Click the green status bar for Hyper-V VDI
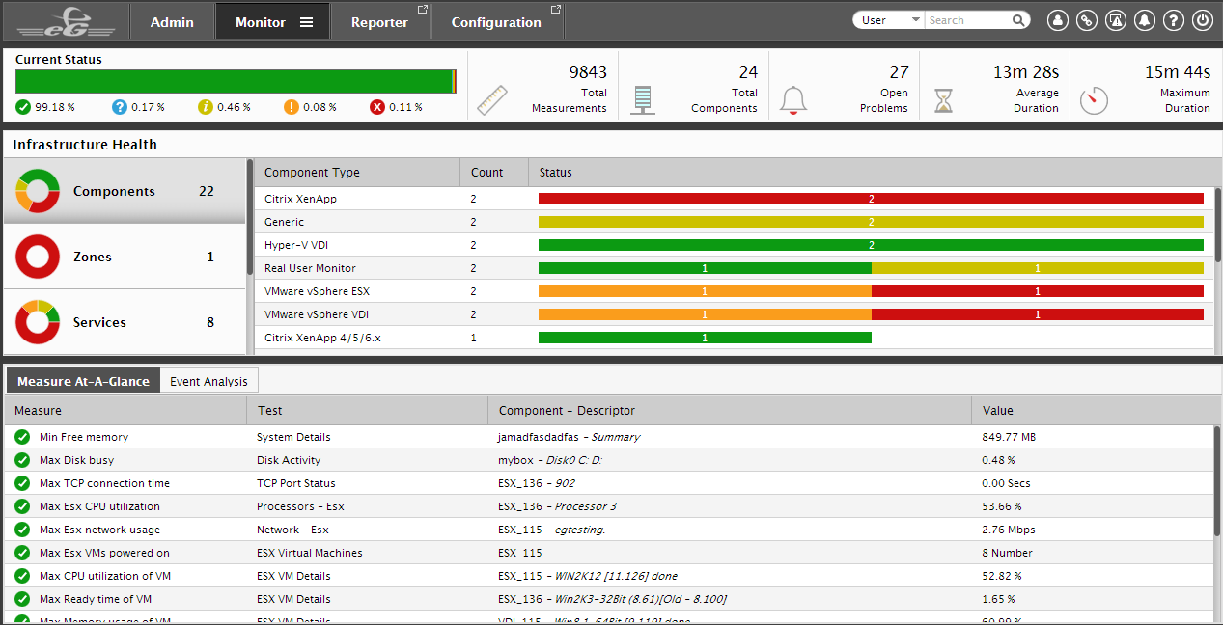The width and height of the screenshot is (1223, 625). (x=871, y=245)
